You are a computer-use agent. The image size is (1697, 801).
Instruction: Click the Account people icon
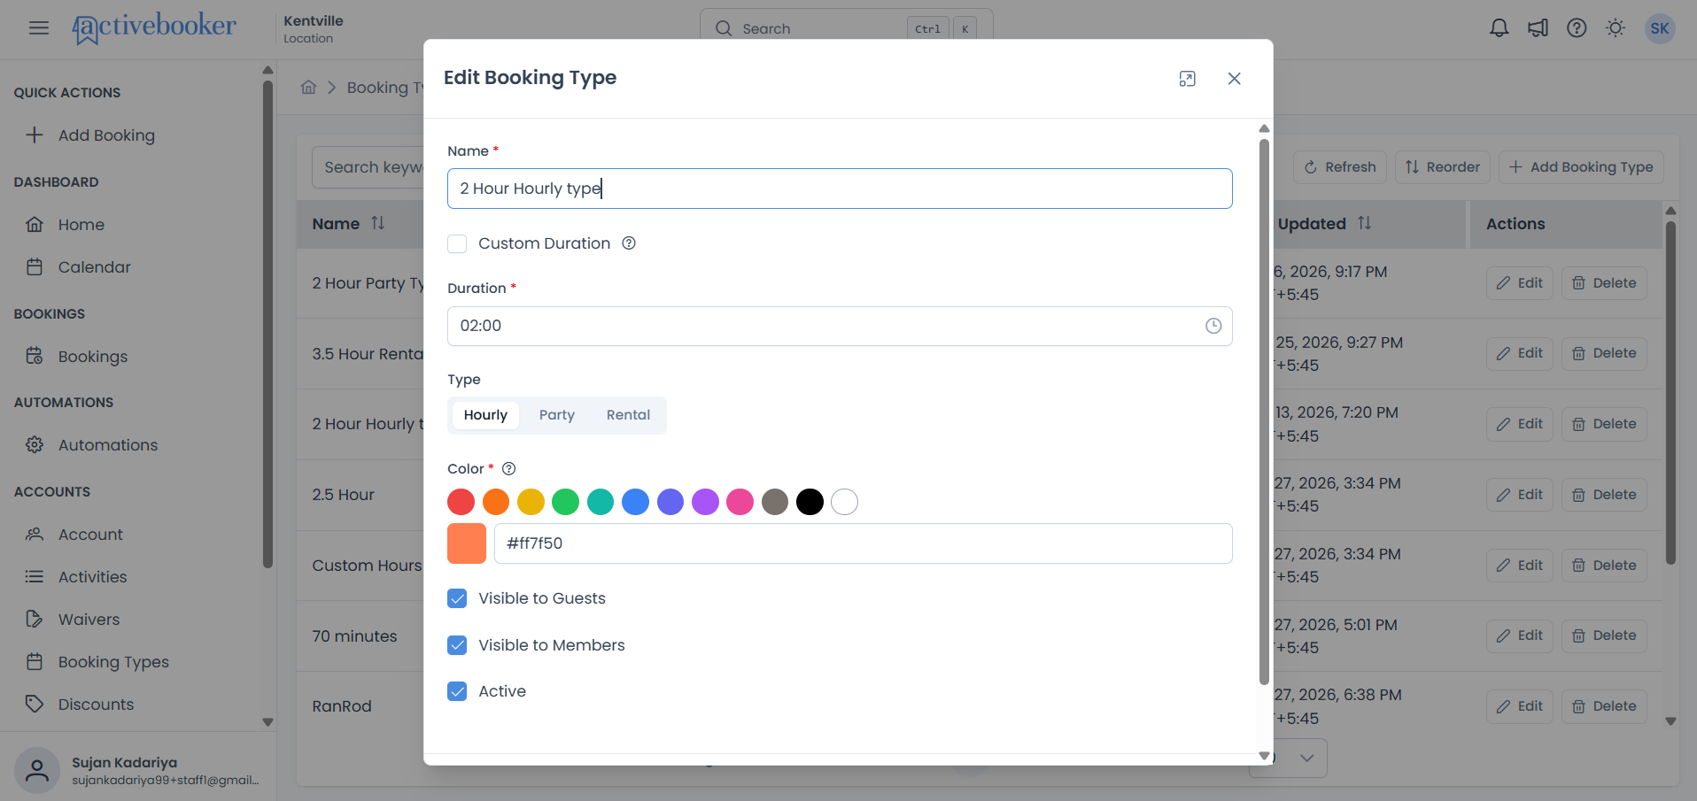(35, 534)
